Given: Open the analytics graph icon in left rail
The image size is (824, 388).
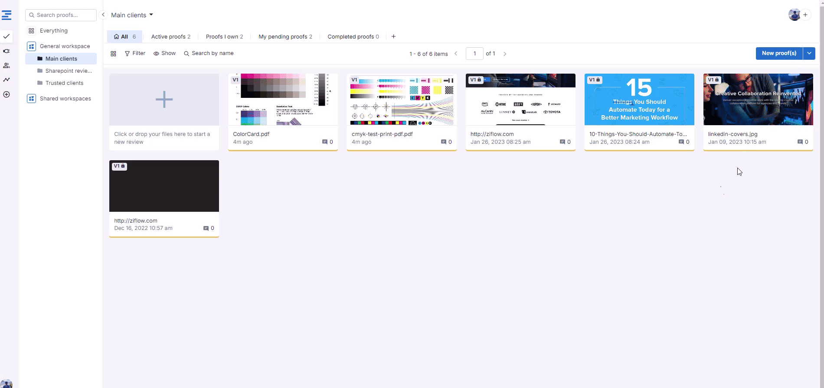Looking at the screenshot, I should pos(7,80).
